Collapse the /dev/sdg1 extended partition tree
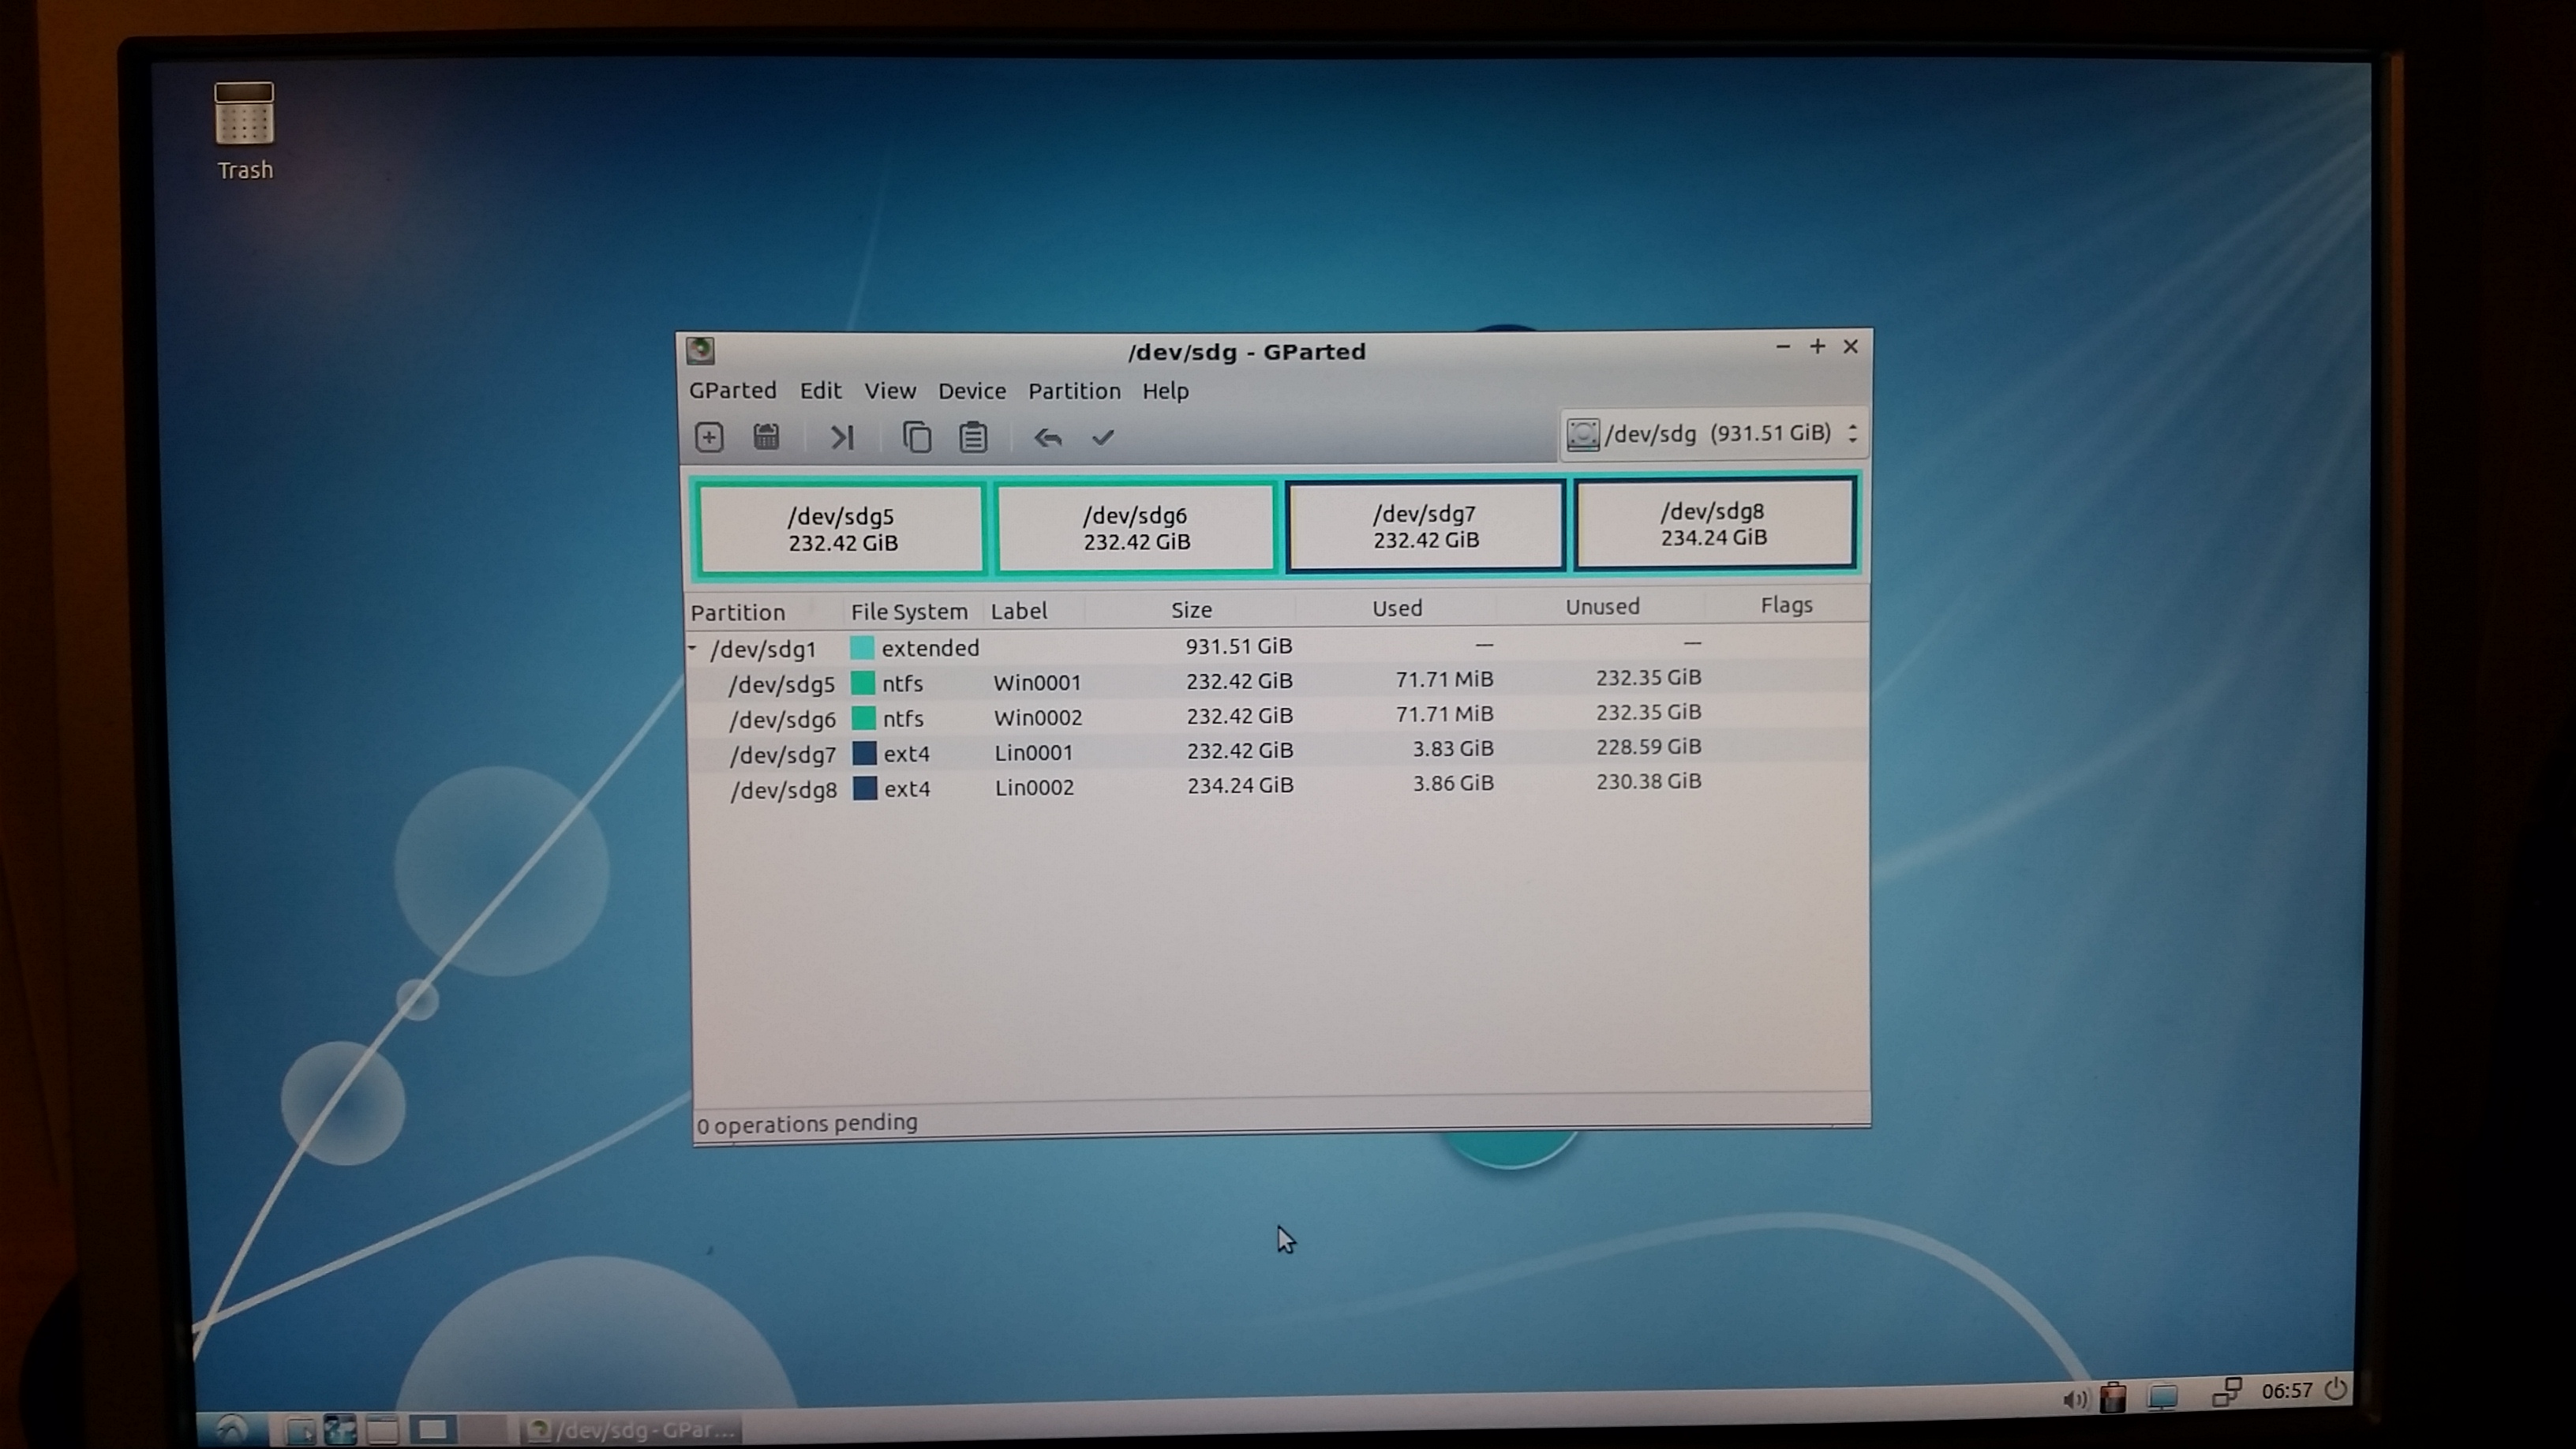2576x1449 pixels. pyautogui.click(x=692, y=648)
